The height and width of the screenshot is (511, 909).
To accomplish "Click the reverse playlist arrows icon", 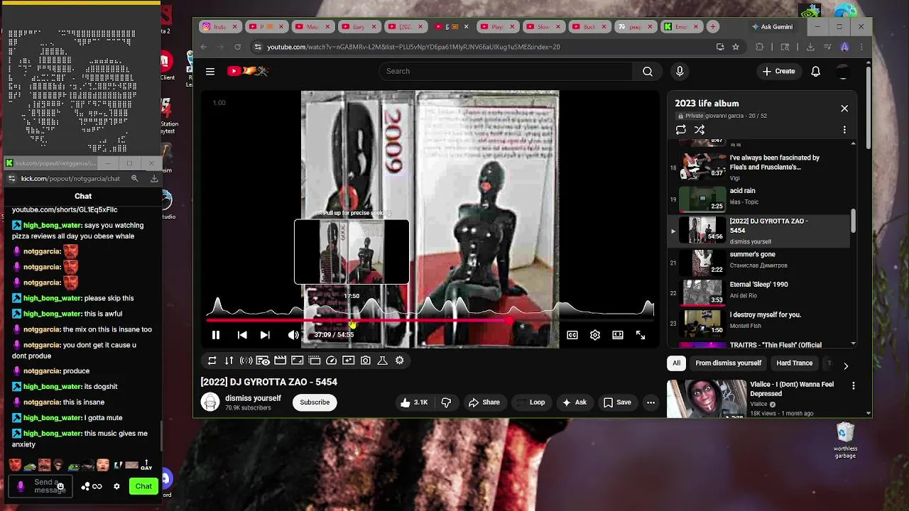I will pyautogui.click(x=229, y=361).
